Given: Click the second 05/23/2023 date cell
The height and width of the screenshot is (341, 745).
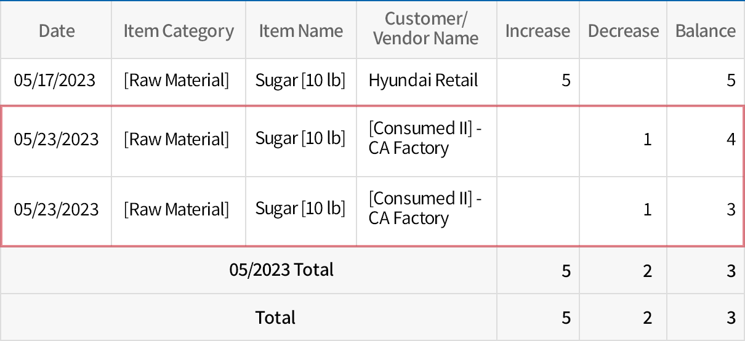Looking at the screenshot, I should (56, 210).
